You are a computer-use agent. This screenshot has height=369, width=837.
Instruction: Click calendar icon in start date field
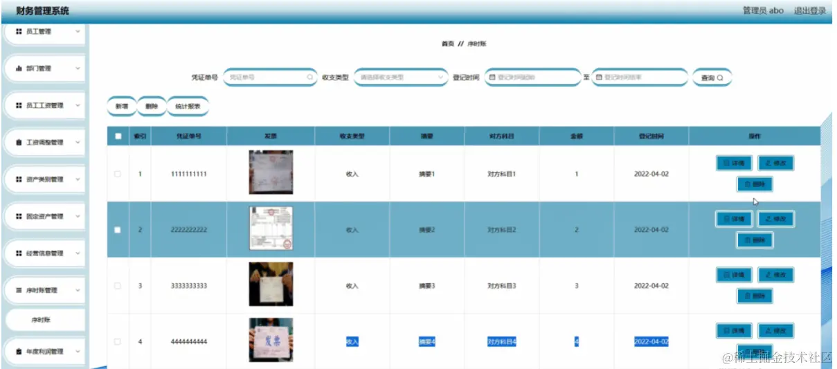pyautogui.click(x=492, y=78)
